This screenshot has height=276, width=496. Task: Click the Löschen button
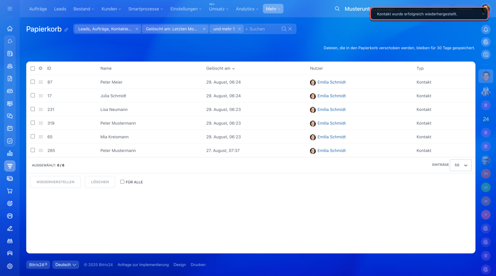(x=100, y=182)
